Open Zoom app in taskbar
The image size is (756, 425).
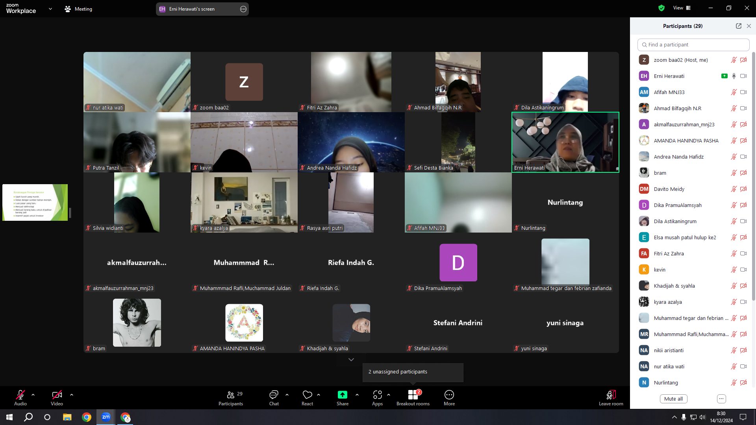(106, 417)
